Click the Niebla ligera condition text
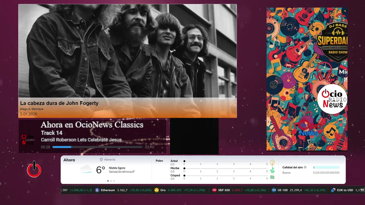This screenshot has height=205, width=365. (117, 168)
